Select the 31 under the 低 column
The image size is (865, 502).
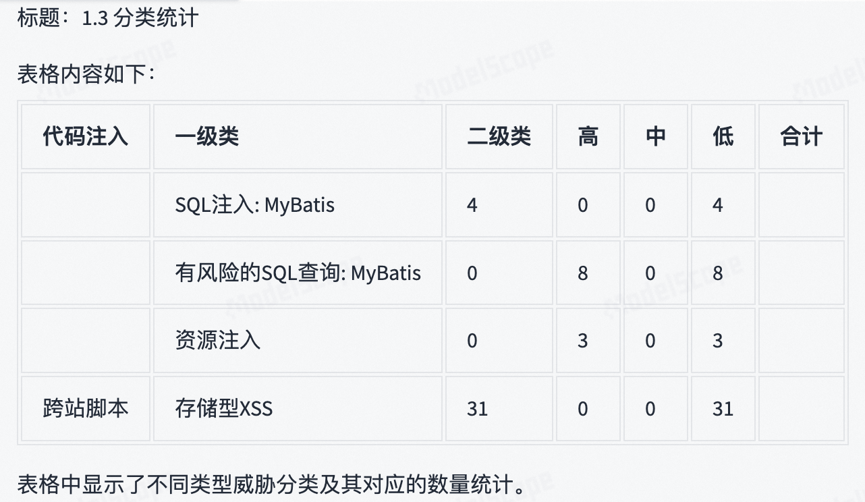click(723, 409)
